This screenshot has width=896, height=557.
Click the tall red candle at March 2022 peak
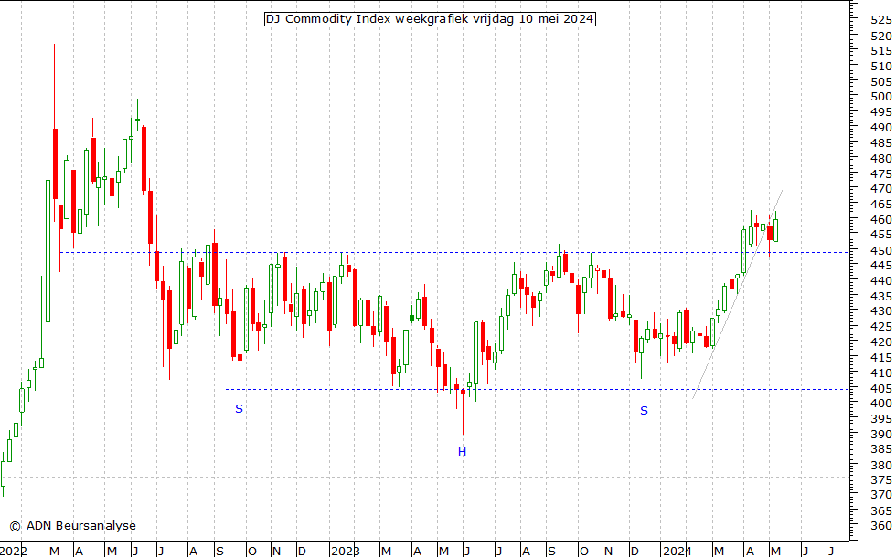[55, 164]
